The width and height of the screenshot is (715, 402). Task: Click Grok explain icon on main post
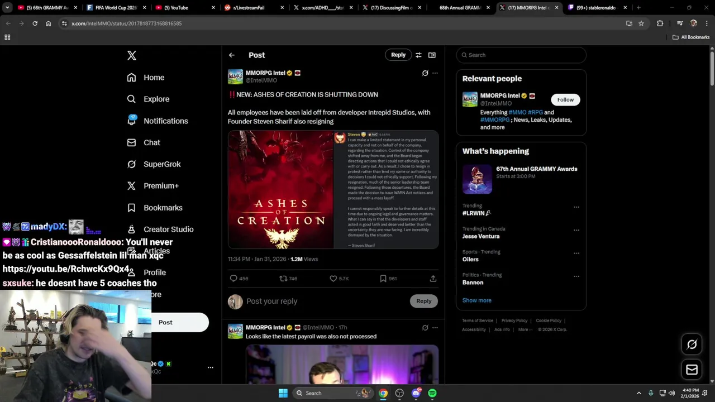425,73
